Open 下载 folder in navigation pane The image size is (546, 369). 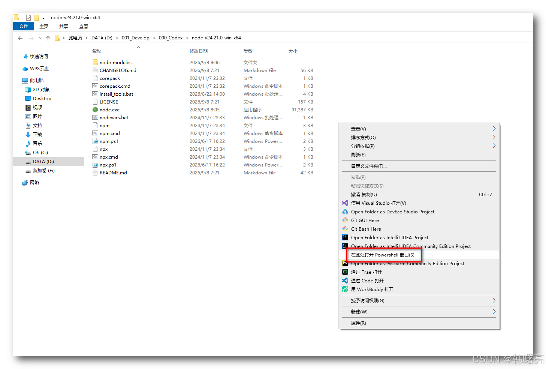click(37, 135)
